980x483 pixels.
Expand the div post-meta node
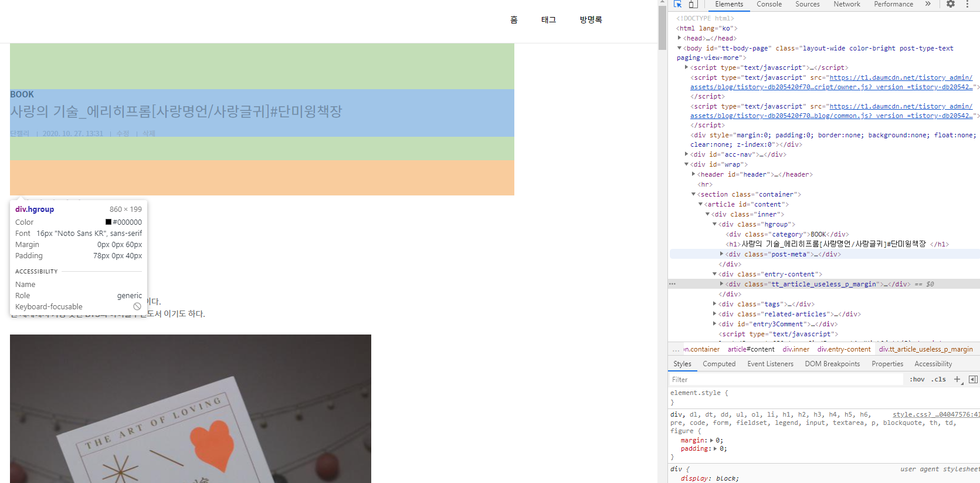pyautogui.click(x=722, y=254)
